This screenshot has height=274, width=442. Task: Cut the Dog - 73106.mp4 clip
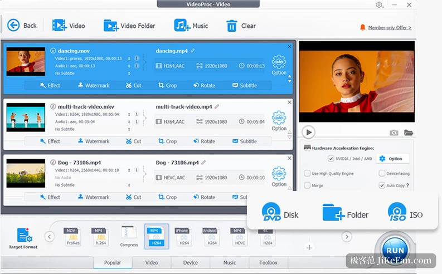point(134,197)
